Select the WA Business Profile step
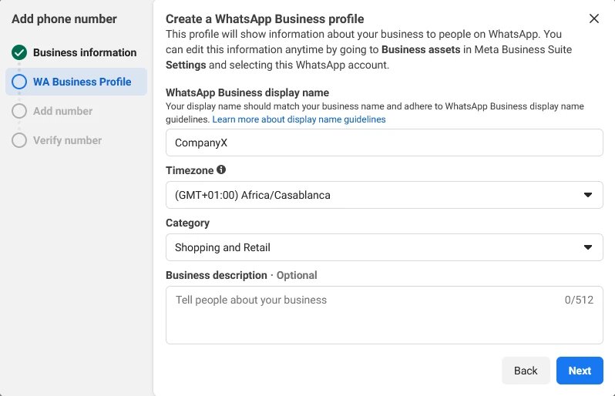615x396 pixels. pos(76,82)
